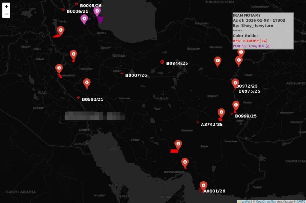Click the B0999/25 NOTAM label
This screenshot has height=203, width=306.
tap(246, 116)
